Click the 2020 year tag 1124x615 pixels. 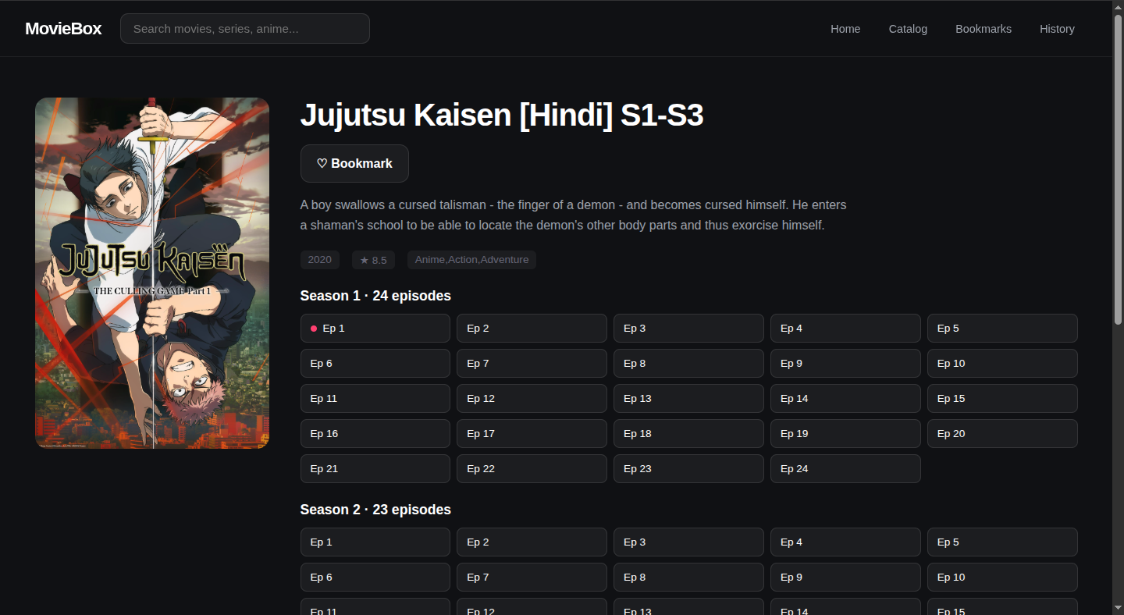pyautogui.click(x=320, y=260)
